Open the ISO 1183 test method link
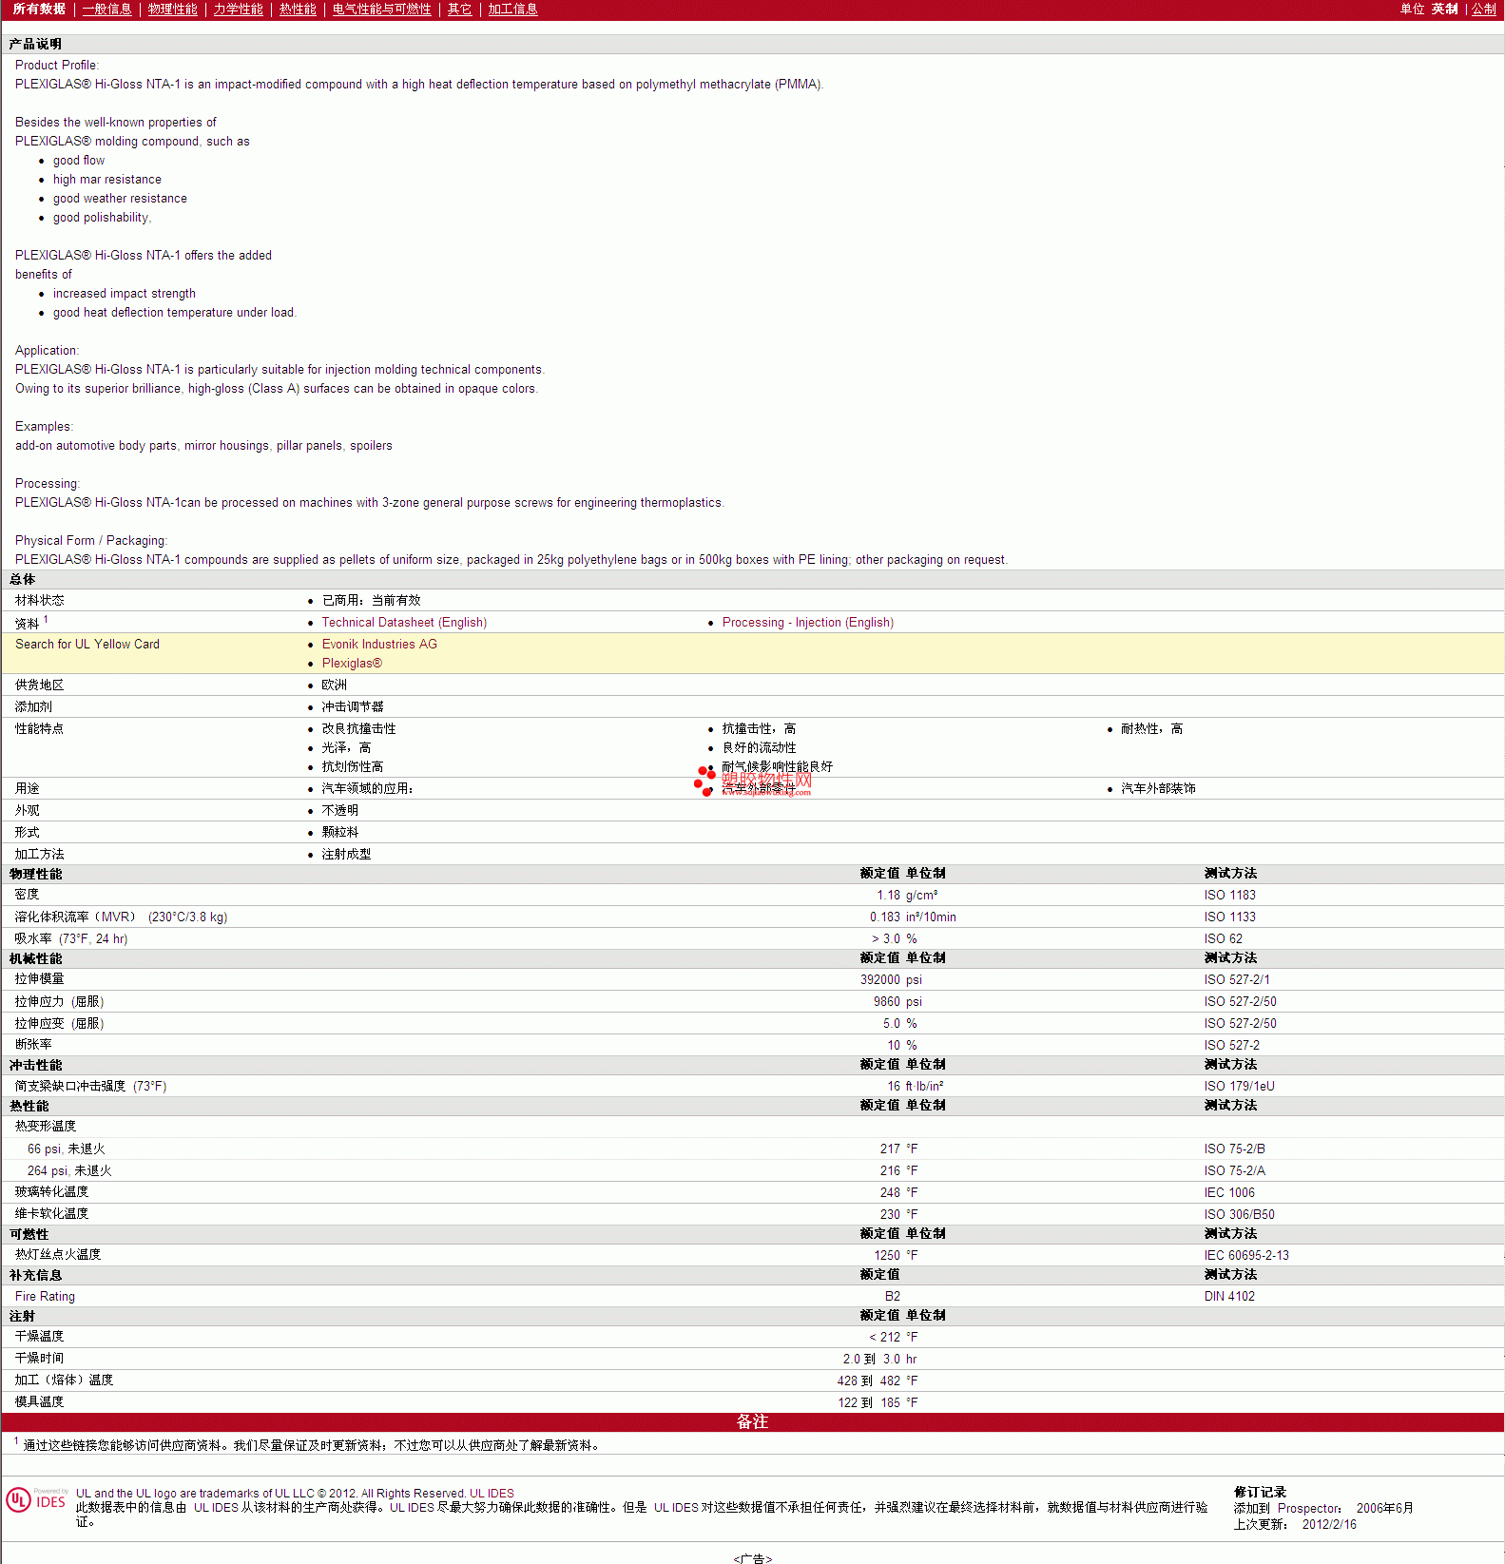The height and width of the screenshot is (1564, 1505). point(1230,896)
